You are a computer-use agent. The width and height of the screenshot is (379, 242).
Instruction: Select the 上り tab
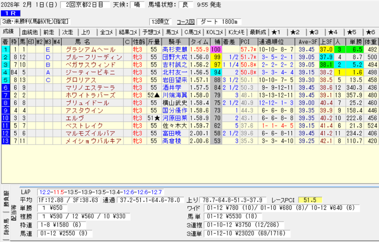[x=85, y=32]
